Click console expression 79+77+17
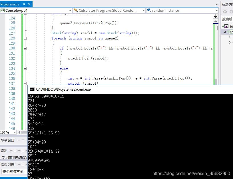The image size is (233, 179). coord(37,115)
